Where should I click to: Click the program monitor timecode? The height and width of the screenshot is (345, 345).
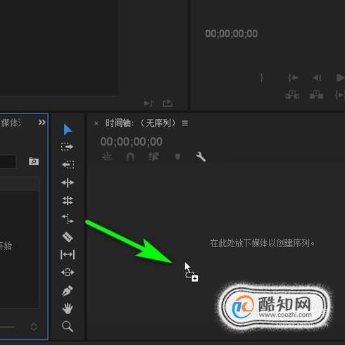tap(232, 34)
